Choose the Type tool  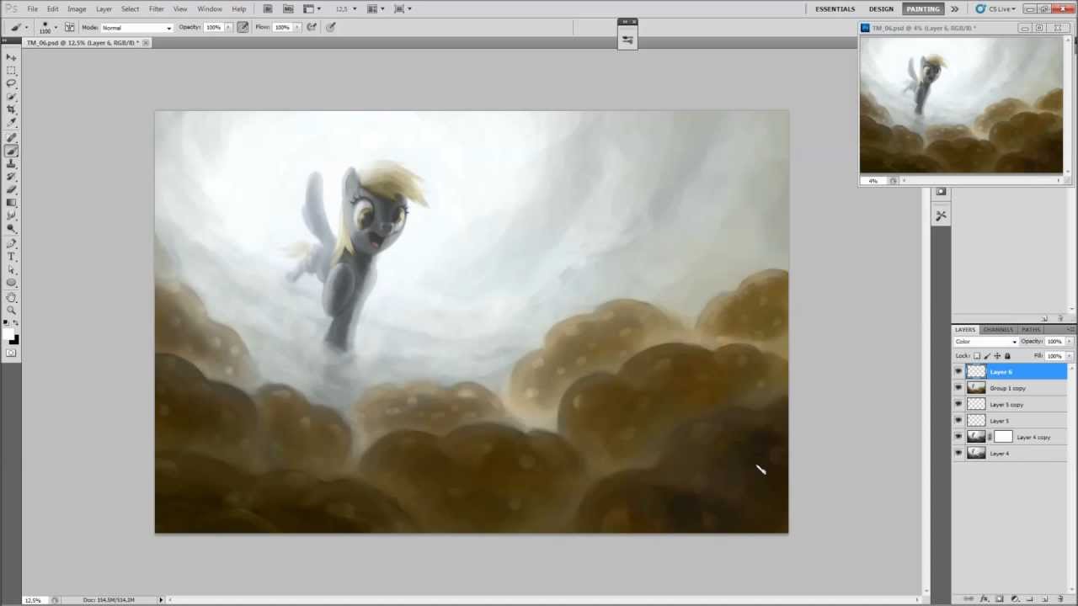[11, 257]
